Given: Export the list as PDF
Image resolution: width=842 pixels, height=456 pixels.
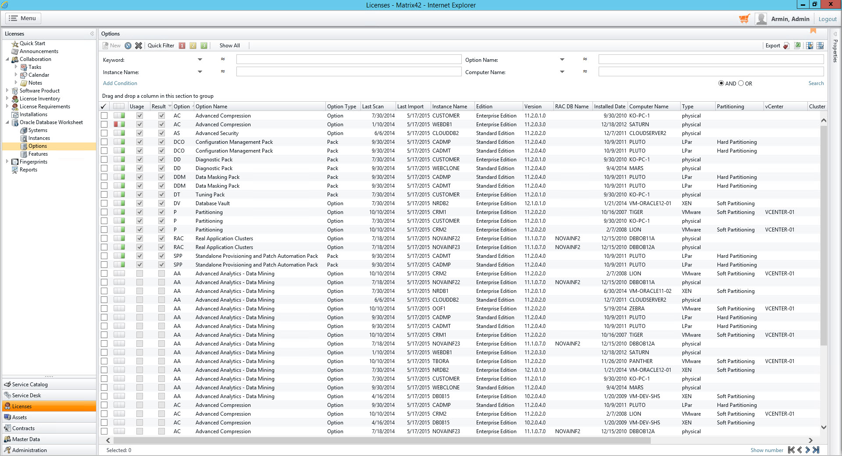Looking at the screenshot, I should (785, 45).
